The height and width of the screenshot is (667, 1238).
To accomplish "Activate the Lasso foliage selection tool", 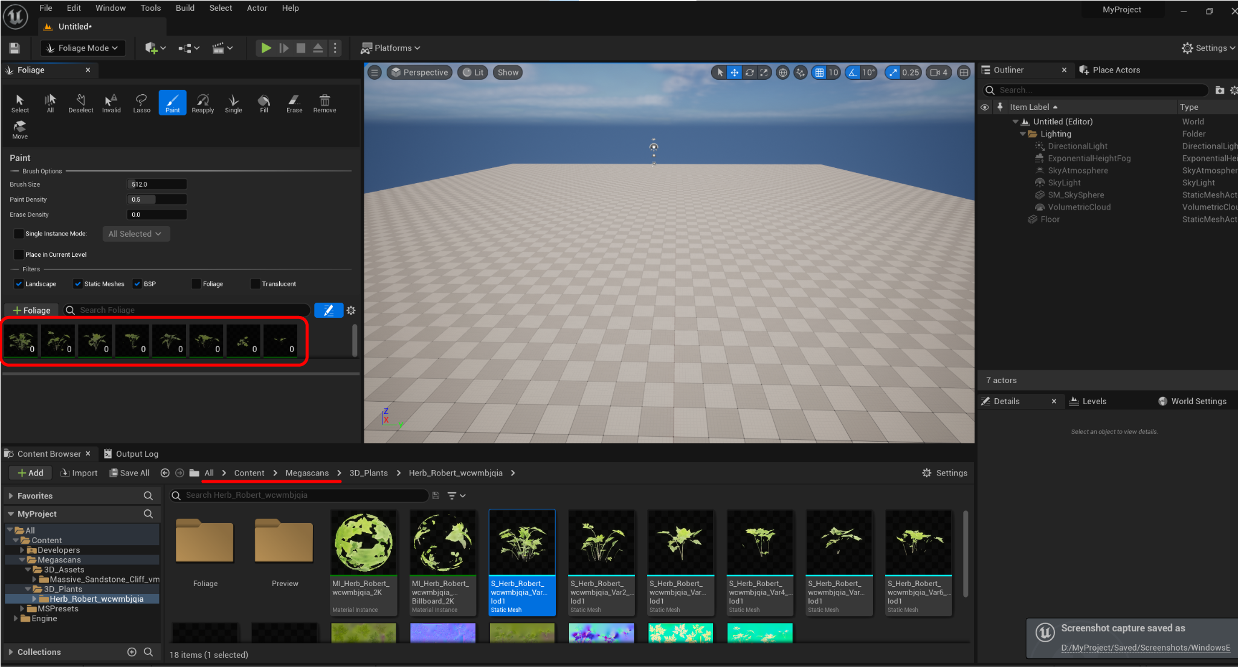I will pyautogui.click(x=141, y=103).
